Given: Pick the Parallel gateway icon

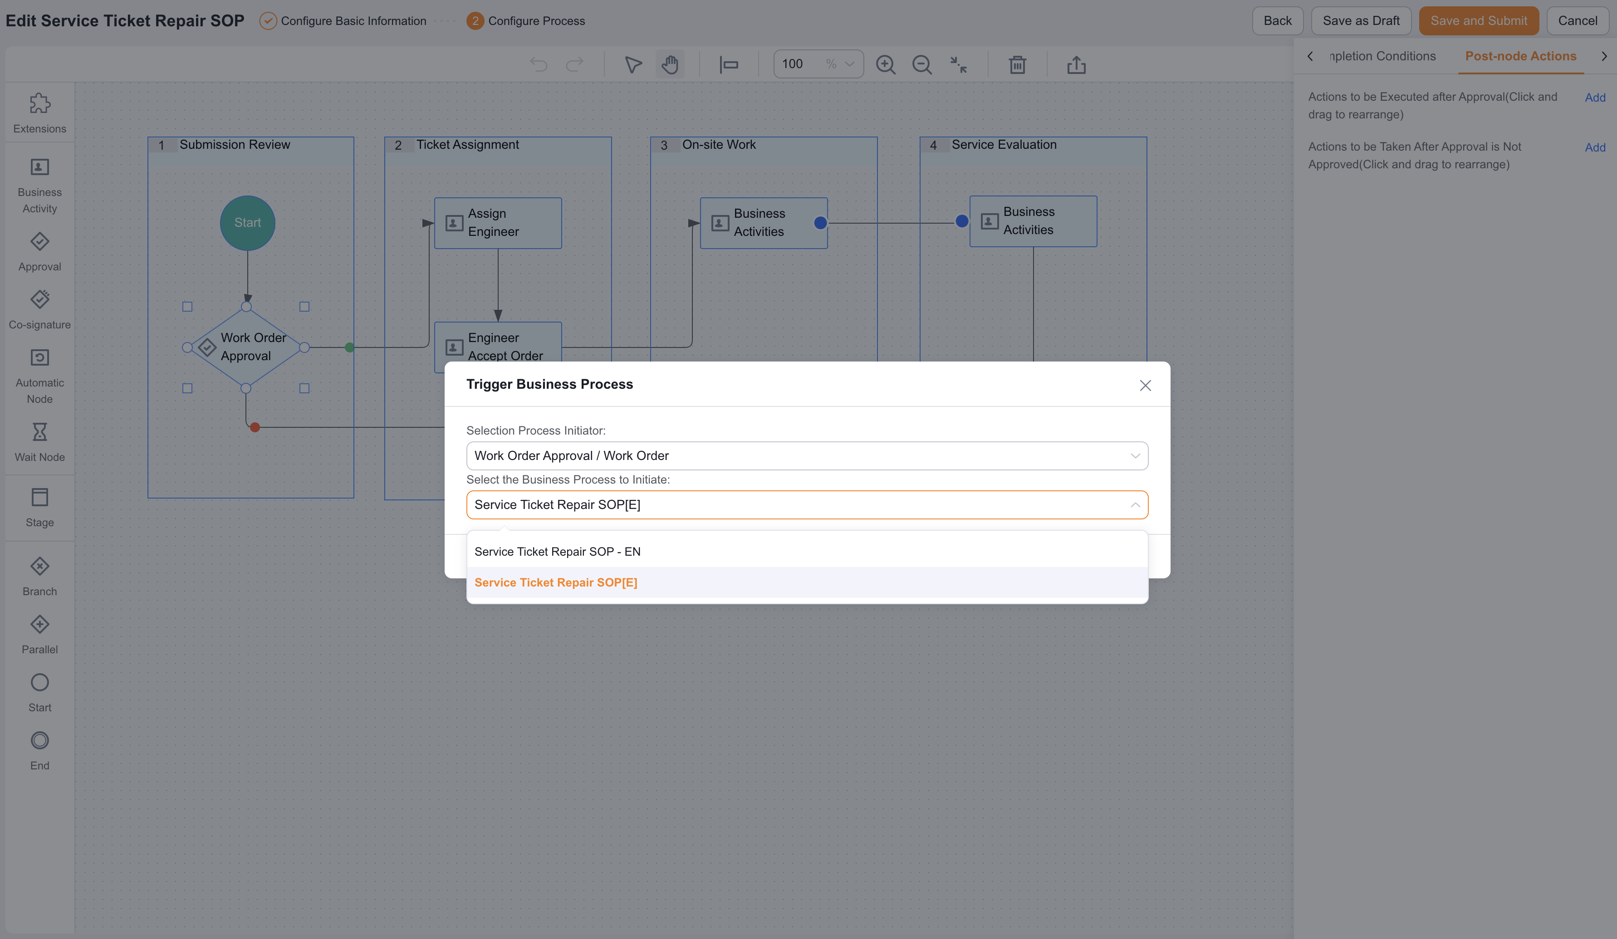Looking at the screenshot, I should [40, 624].
